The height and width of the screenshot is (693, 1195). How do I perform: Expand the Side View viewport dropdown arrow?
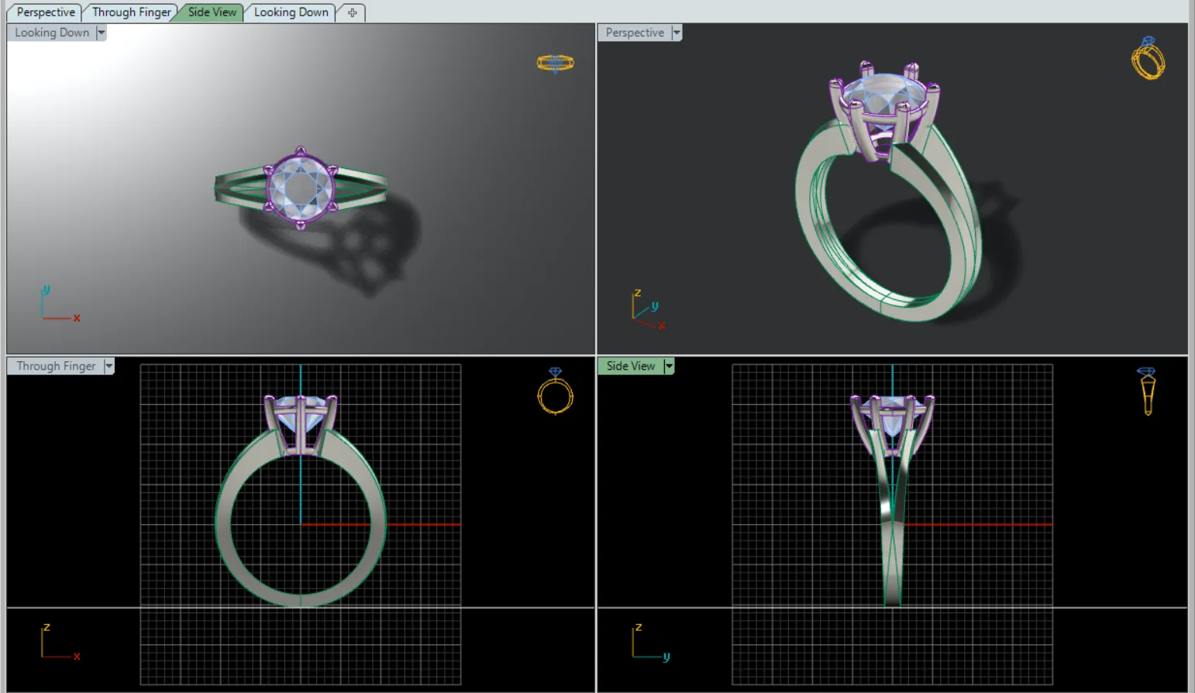pyautogui.click(x=669, y=366)
